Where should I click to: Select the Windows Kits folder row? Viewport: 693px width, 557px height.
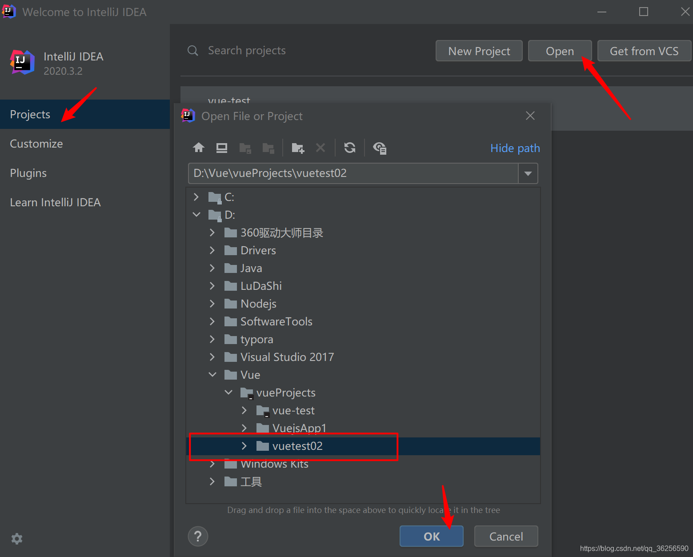tap(363, 464)
